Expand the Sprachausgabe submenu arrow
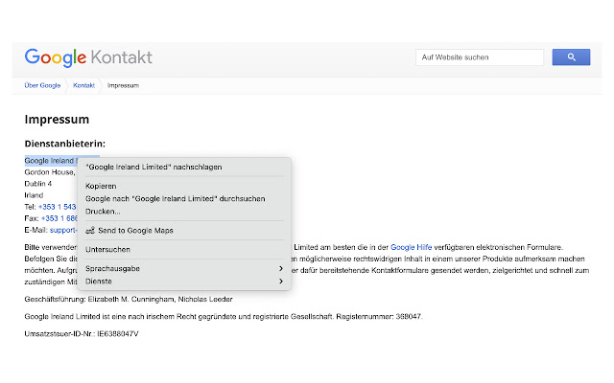This screenshot has height=383, width=614. click(x=281, y=269)
